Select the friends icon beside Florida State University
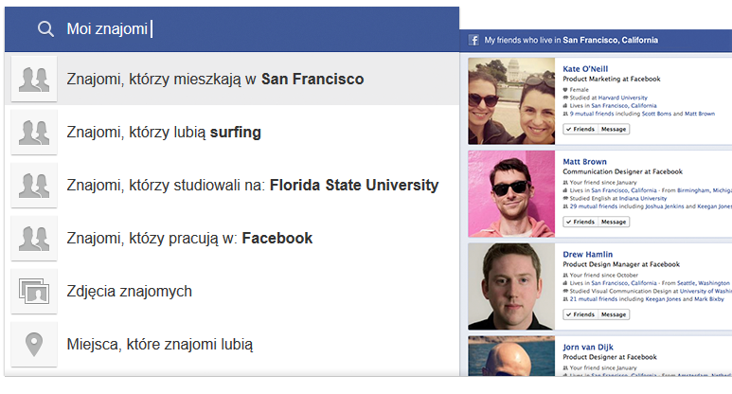732x394 pixels. [34, 185]
